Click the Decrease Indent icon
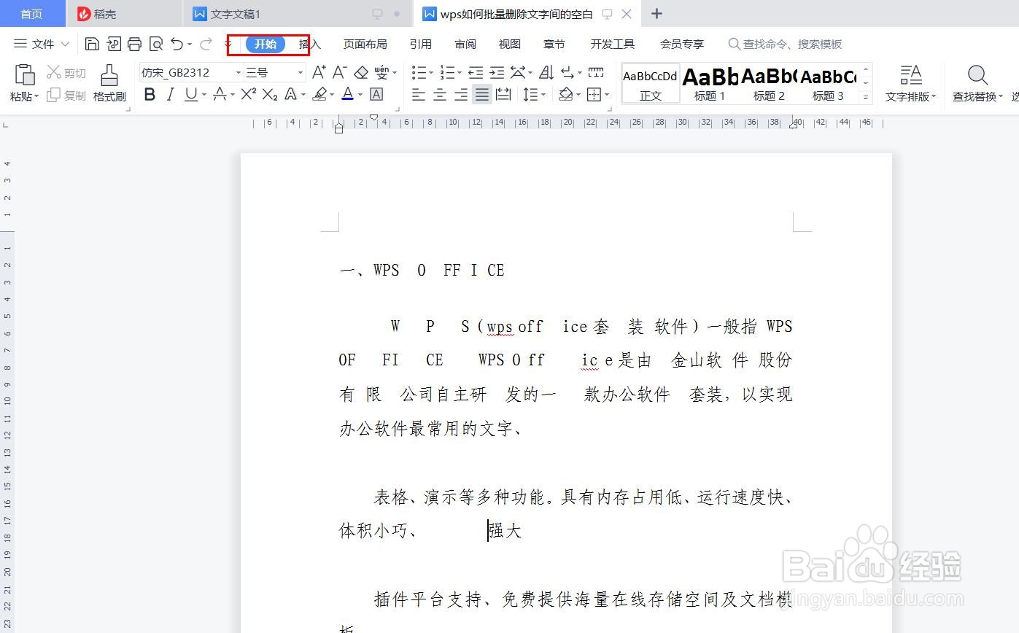This screenshot has width=1019, height=633. tap(476, 72)
